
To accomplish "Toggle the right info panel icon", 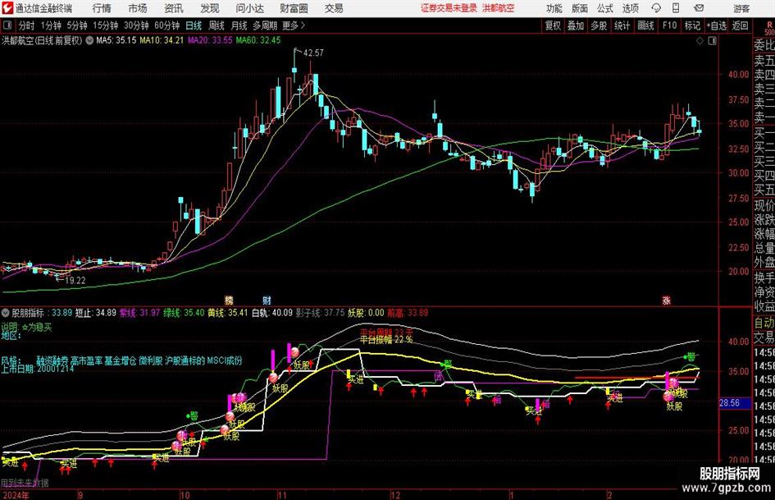I will pos(712,41).
